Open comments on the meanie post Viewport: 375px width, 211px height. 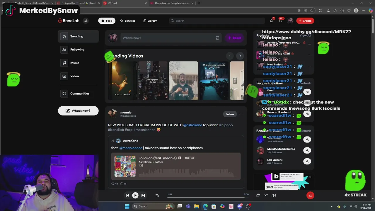click(x=122, y=184)
